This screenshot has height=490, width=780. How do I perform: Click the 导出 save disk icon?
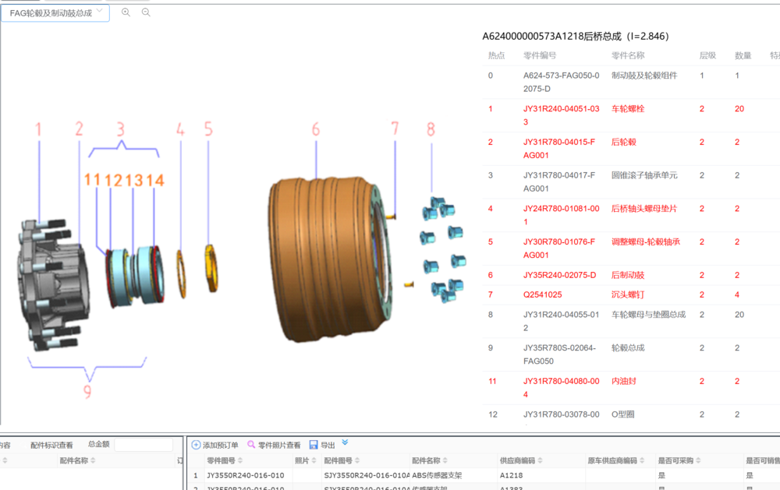point(314,445)
